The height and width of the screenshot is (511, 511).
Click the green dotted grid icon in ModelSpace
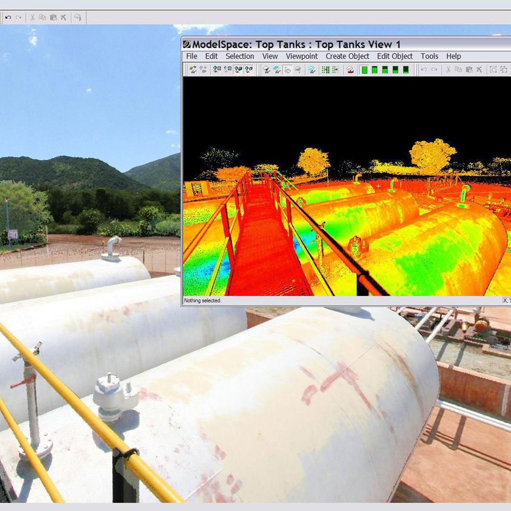(326, 70)
